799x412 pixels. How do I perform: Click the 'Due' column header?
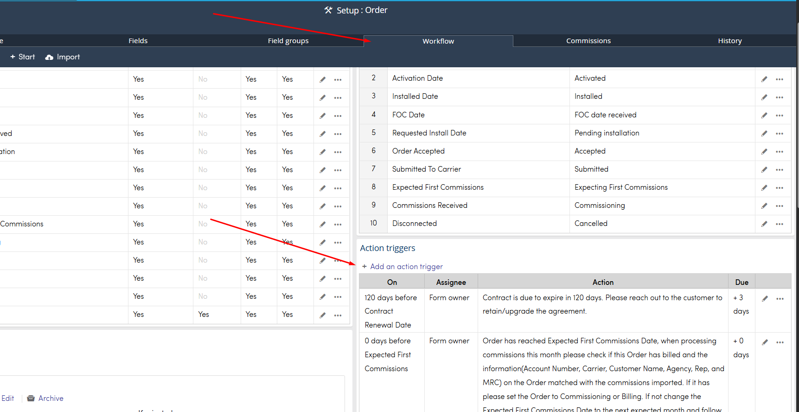point(741,282)
